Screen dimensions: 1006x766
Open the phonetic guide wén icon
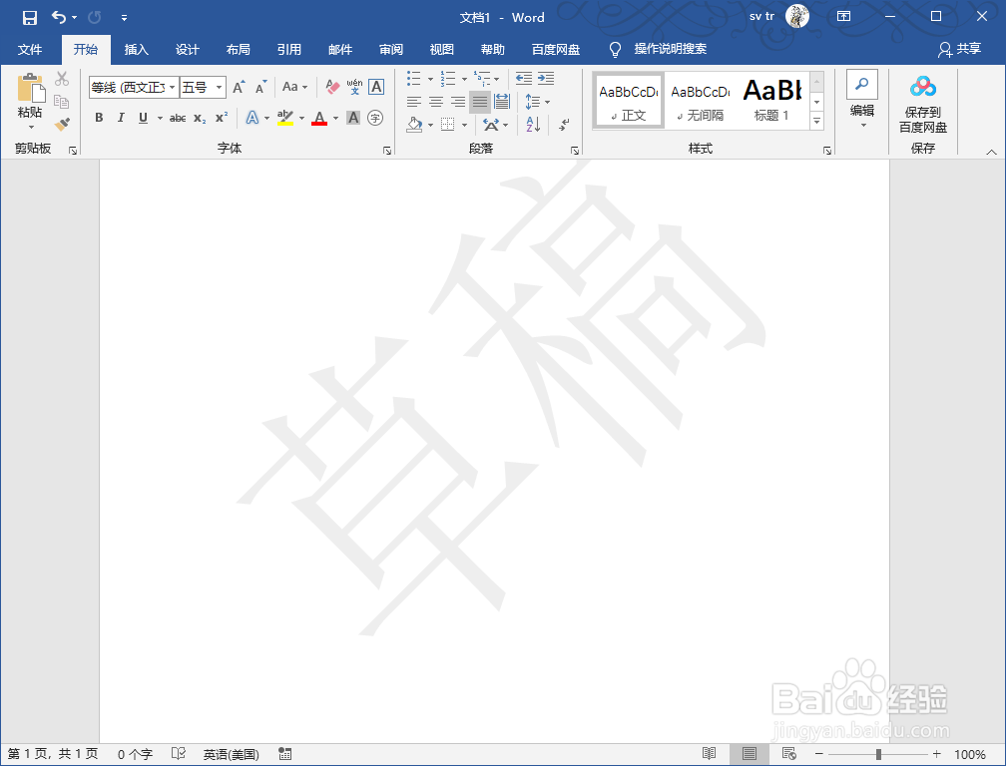coord(354,87)
